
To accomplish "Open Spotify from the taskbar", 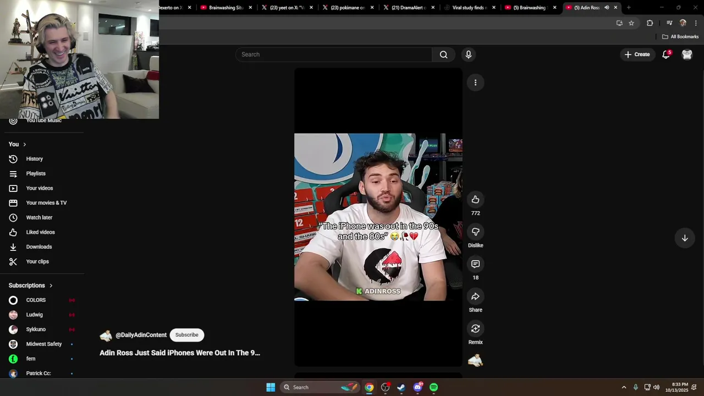I will coord(434,387).
